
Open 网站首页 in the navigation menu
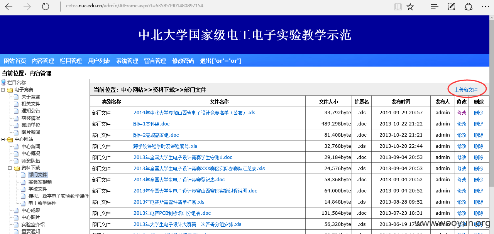point(15,61)
